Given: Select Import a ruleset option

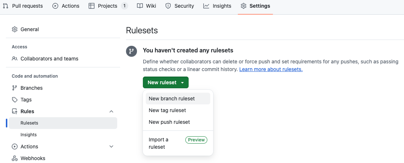Looking at the screenshot, I should [159, 143].
